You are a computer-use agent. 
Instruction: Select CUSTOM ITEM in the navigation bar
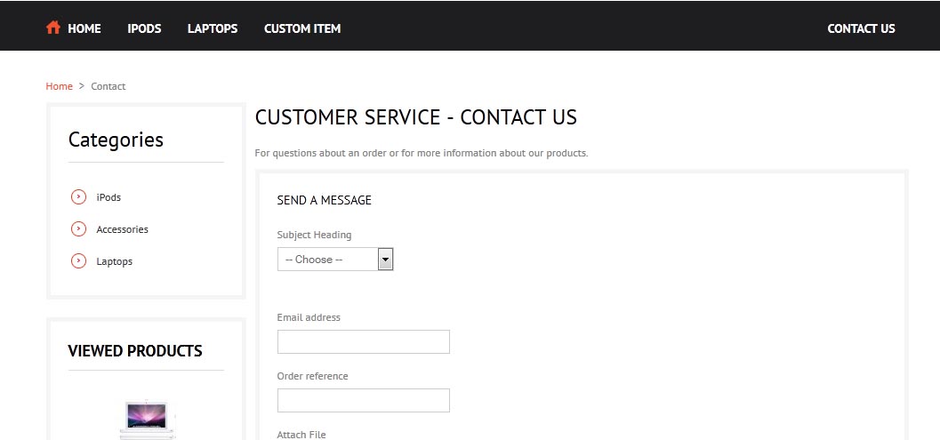(302, 28)
